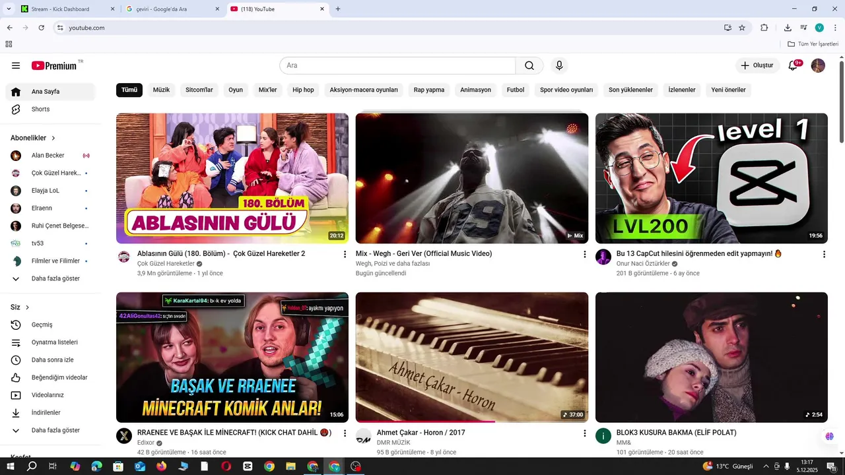Click Çok Güzel Hareketler channel avatar under video
Screen dimensions: 845x475
[x=124, y=257]
